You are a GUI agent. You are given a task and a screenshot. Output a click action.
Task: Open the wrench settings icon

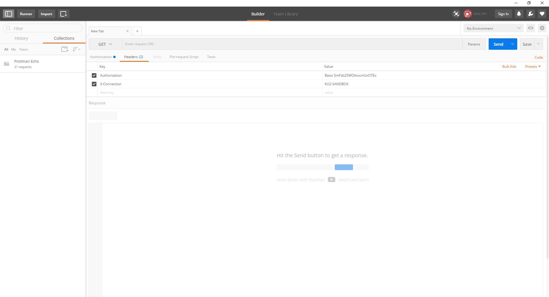pos(530,14)
